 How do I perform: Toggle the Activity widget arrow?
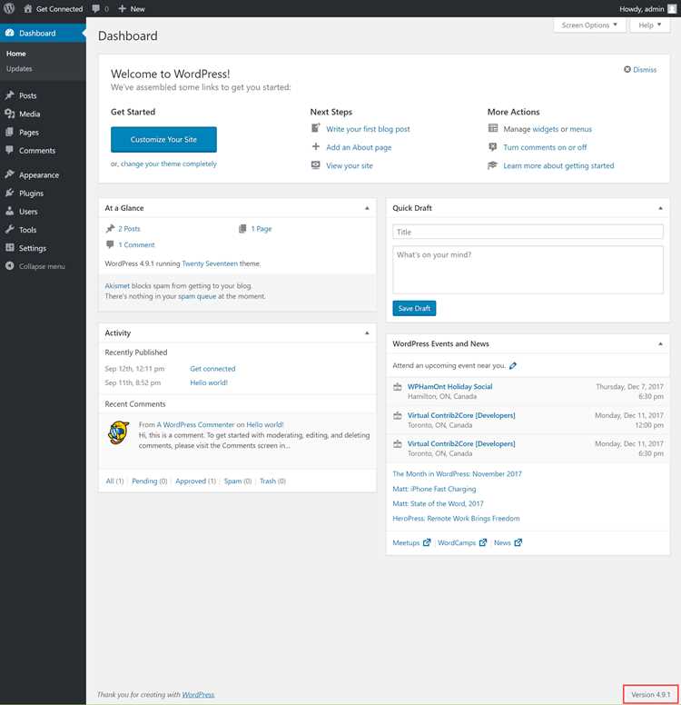(x=367, y=333)
